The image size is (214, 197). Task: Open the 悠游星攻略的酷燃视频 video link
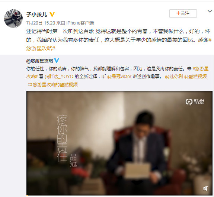[55, 85]
